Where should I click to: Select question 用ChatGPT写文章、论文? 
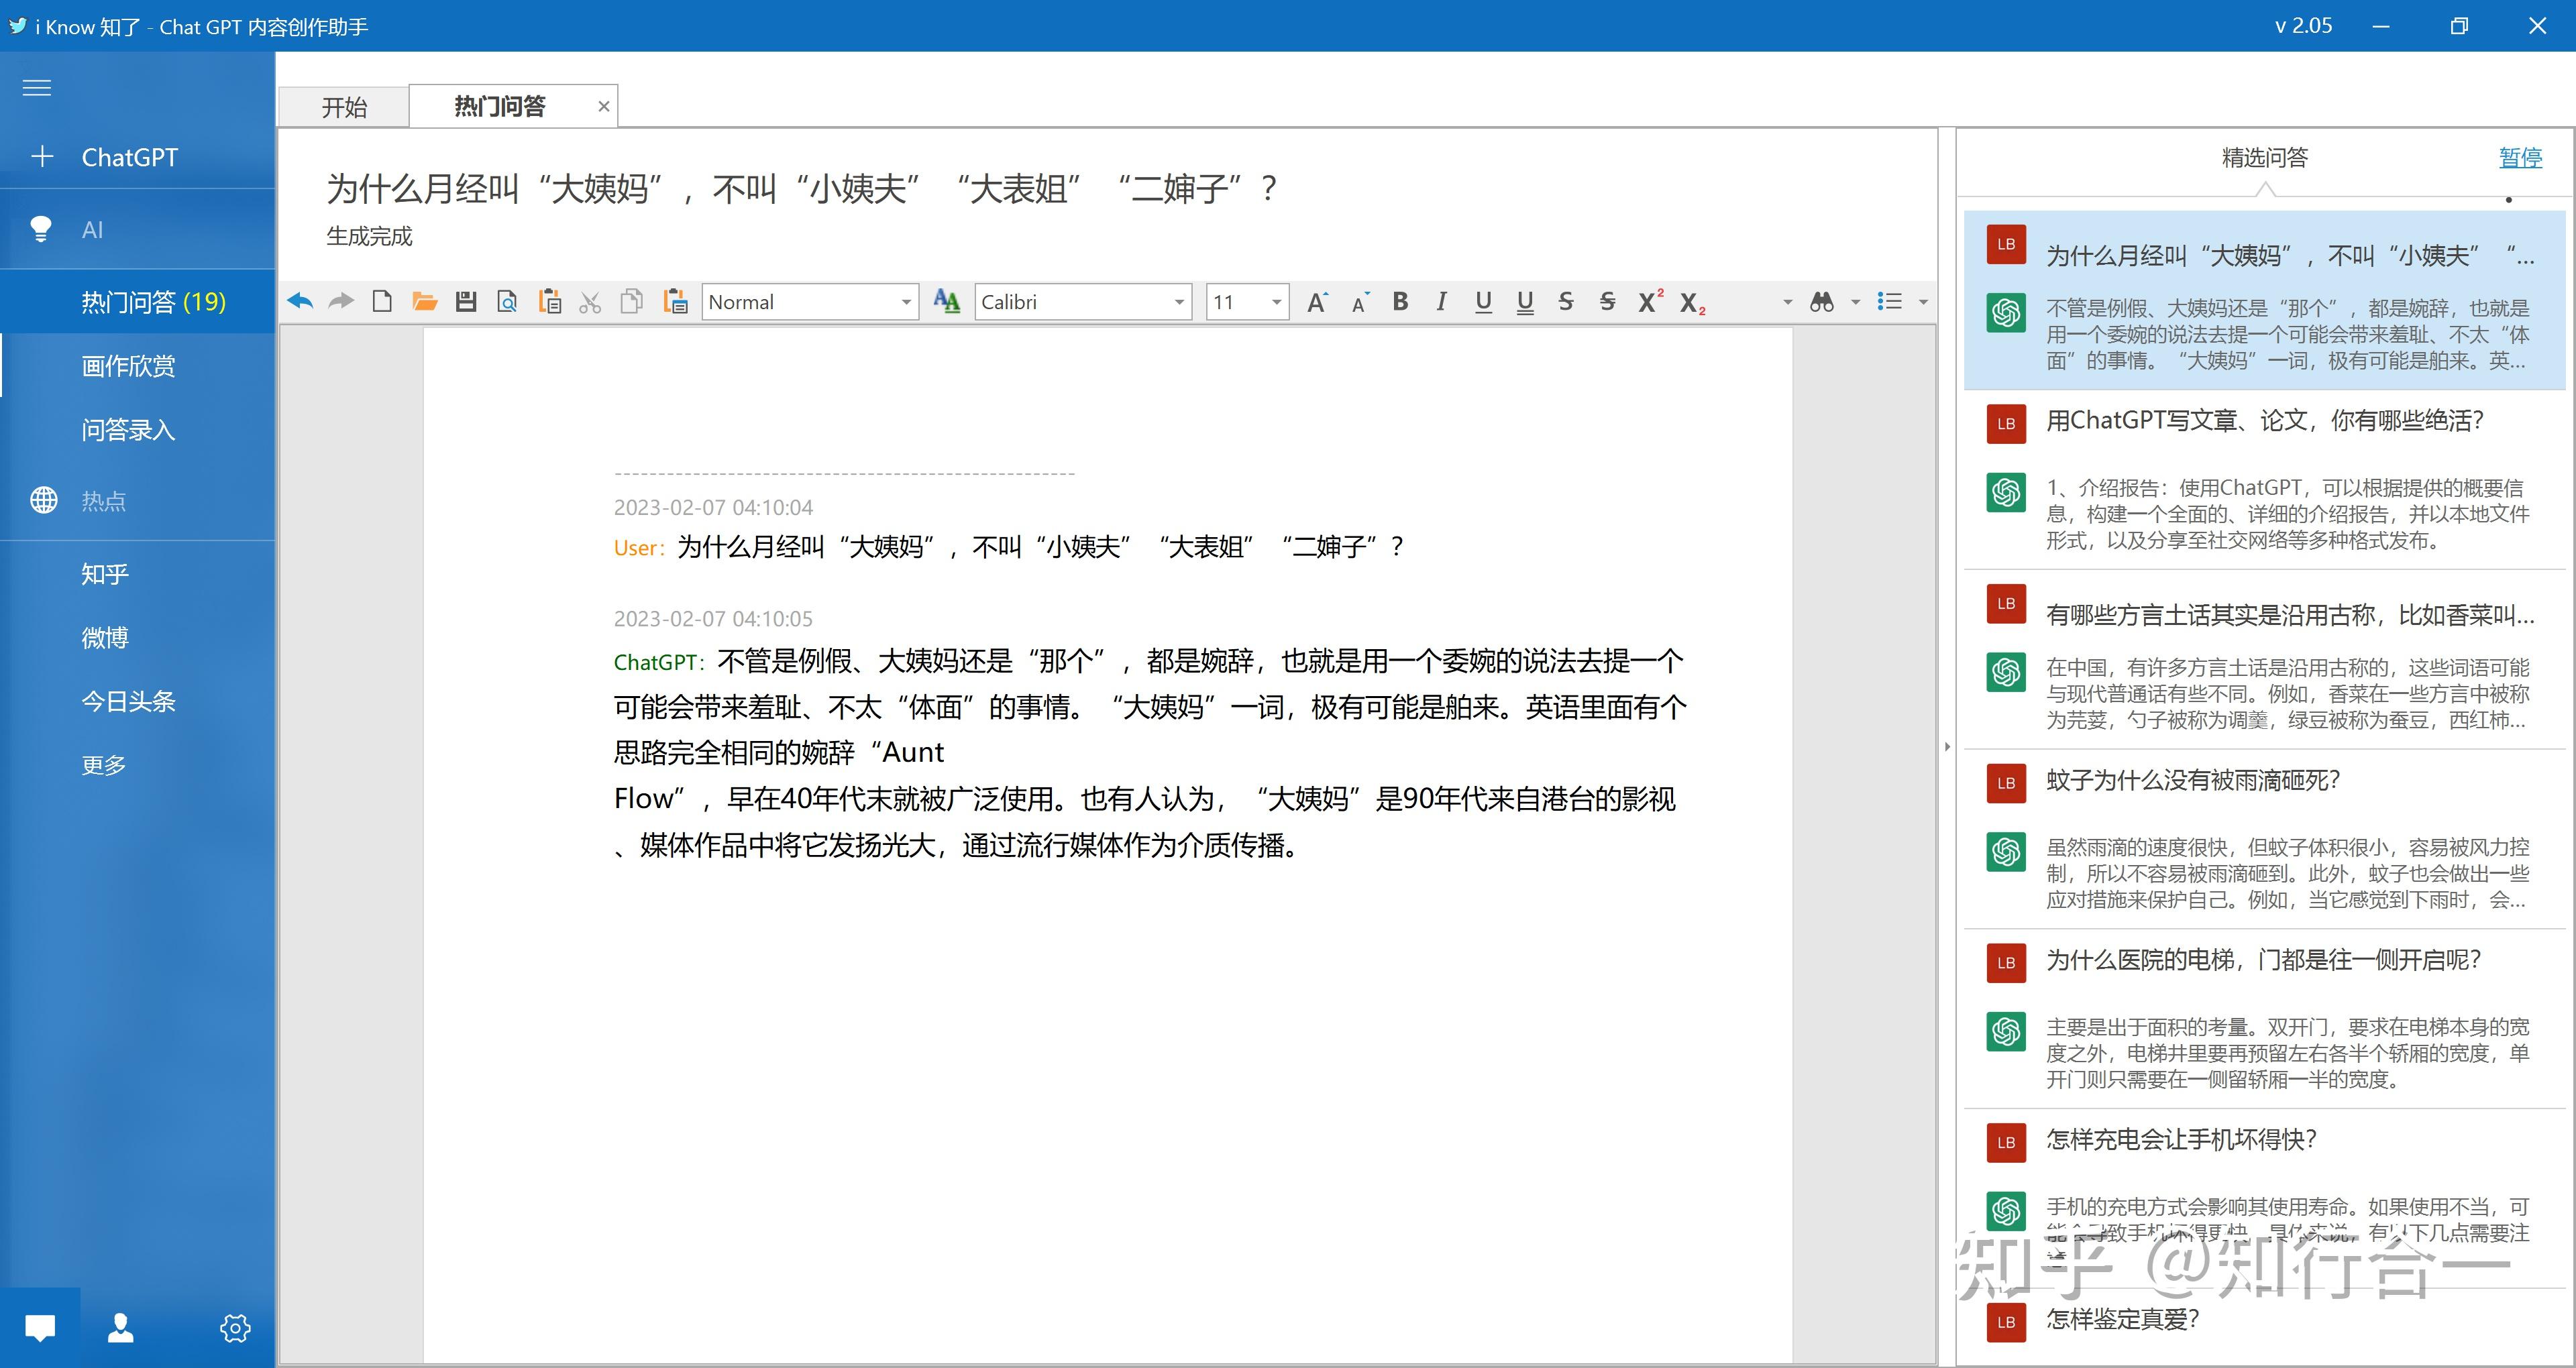pos(2265,420)
